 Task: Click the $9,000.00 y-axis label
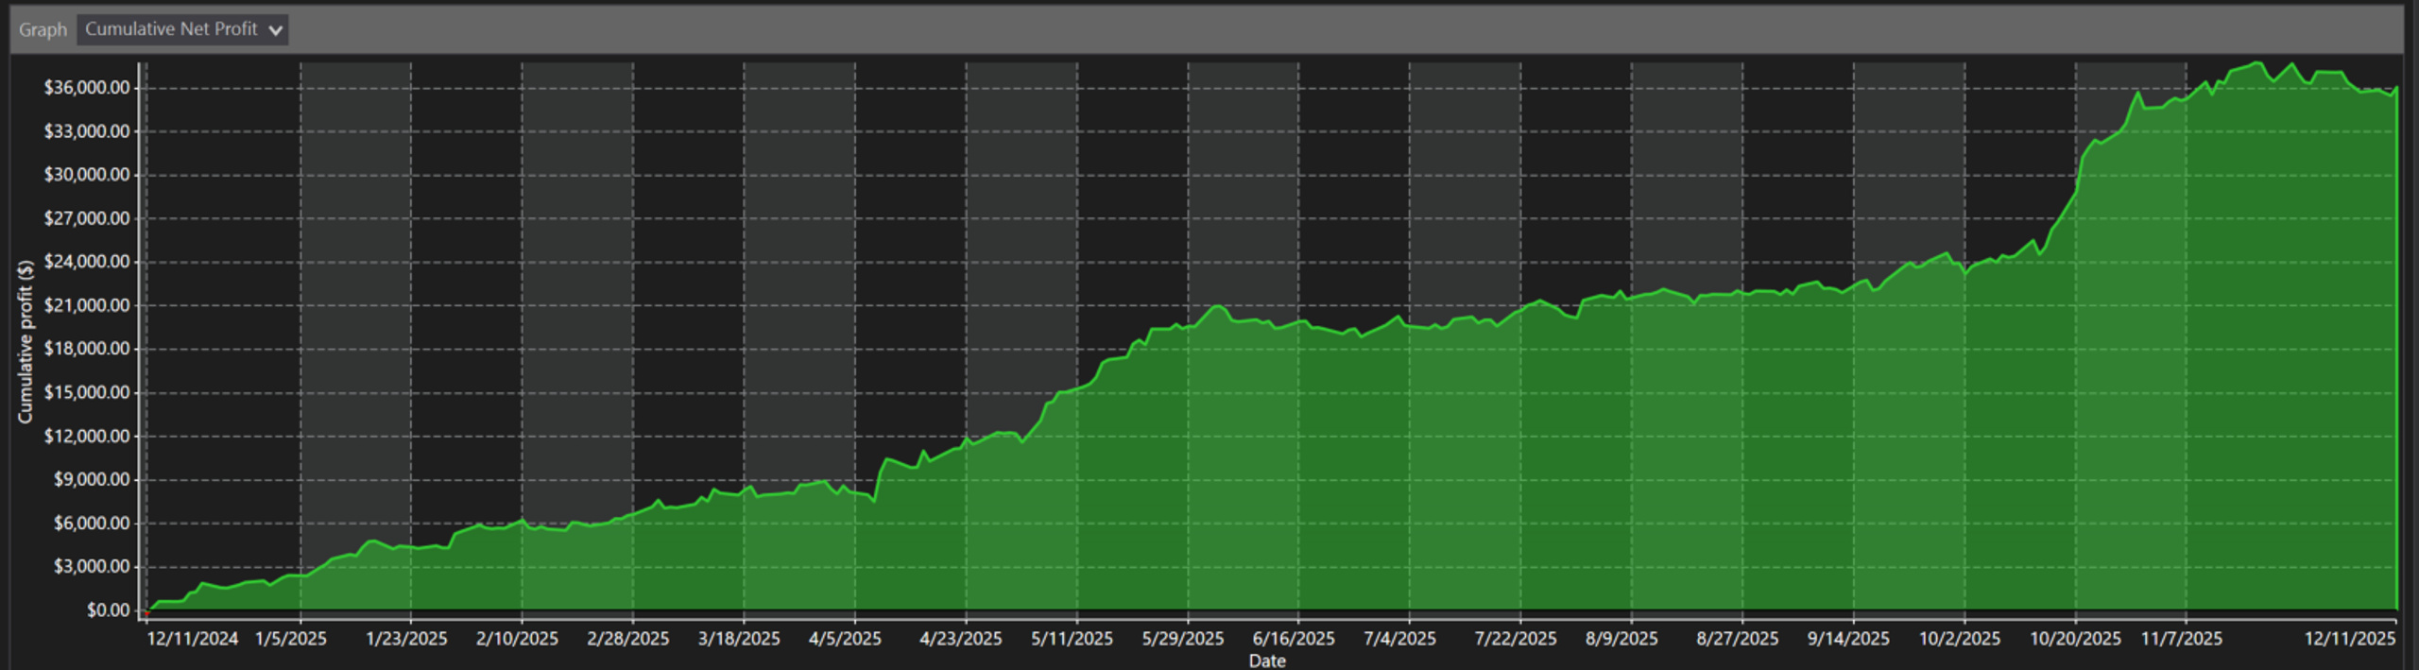pyautogui.click(x=92, y=479)
